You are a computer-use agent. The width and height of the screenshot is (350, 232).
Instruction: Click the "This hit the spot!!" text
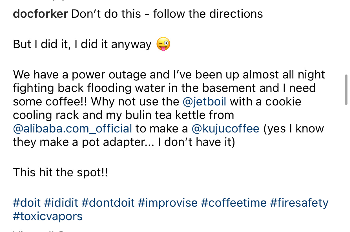[x=60, y=172]
